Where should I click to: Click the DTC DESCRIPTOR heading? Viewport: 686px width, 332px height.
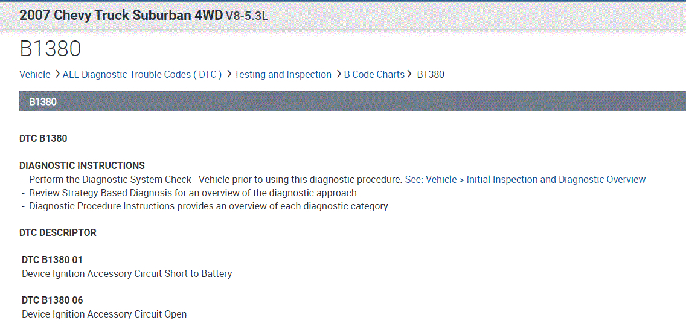point(58,233)
